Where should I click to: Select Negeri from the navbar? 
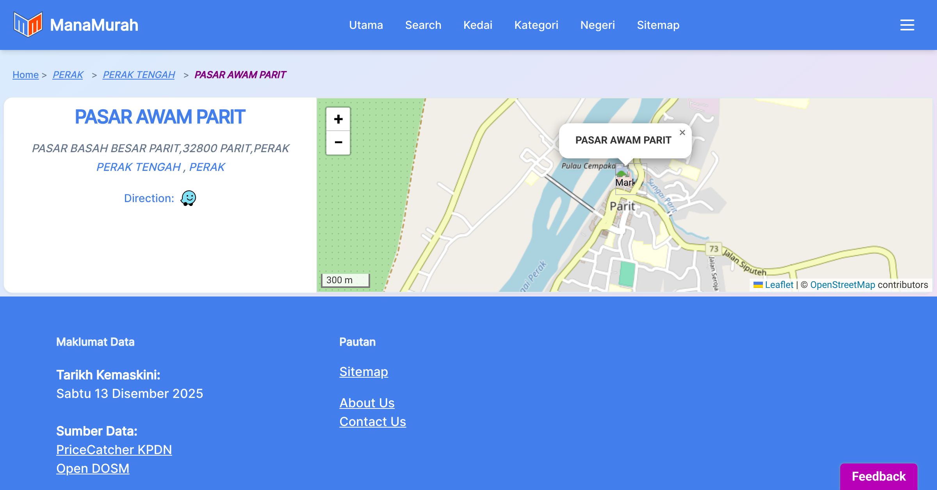(597, 25)
